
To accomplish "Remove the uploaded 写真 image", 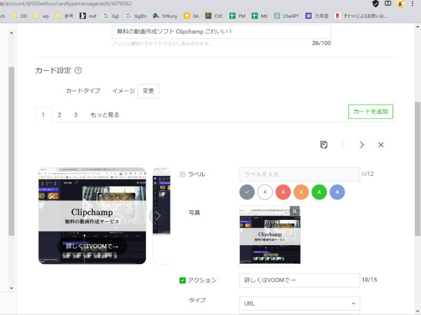I will (x=295, y=211).
